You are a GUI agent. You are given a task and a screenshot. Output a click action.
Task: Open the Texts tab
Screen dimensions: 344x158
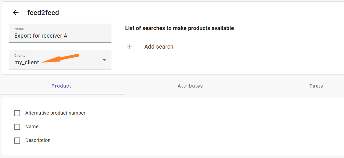pos(316,86)
